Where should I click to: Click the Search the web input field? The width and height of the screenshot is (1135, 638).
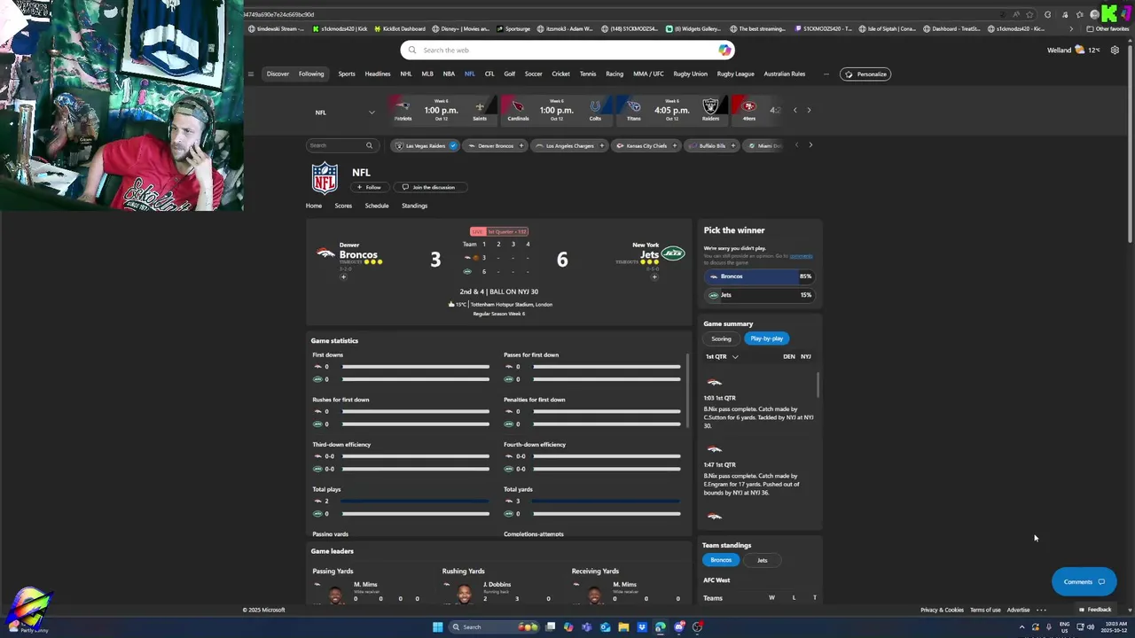567,51
